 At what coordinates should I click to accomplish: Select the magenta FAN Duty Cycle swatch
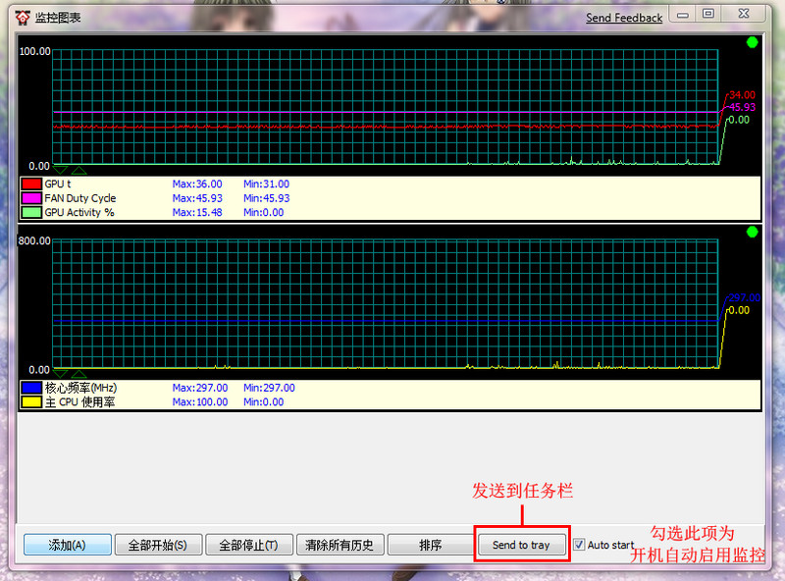pos(31,198)
